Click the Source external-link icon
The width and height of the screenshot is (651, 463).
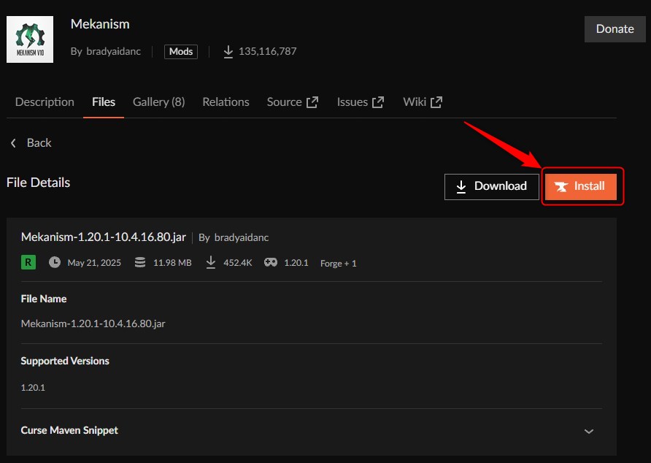tap(312, 102)
